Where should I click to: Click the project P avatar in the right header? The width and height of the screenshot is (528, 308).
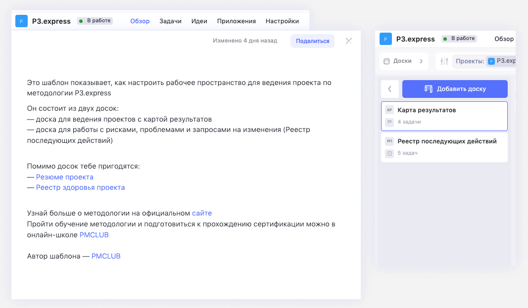point(385,39)
